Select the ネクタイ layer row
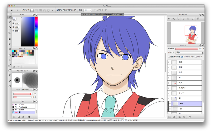 coord(185,88)
